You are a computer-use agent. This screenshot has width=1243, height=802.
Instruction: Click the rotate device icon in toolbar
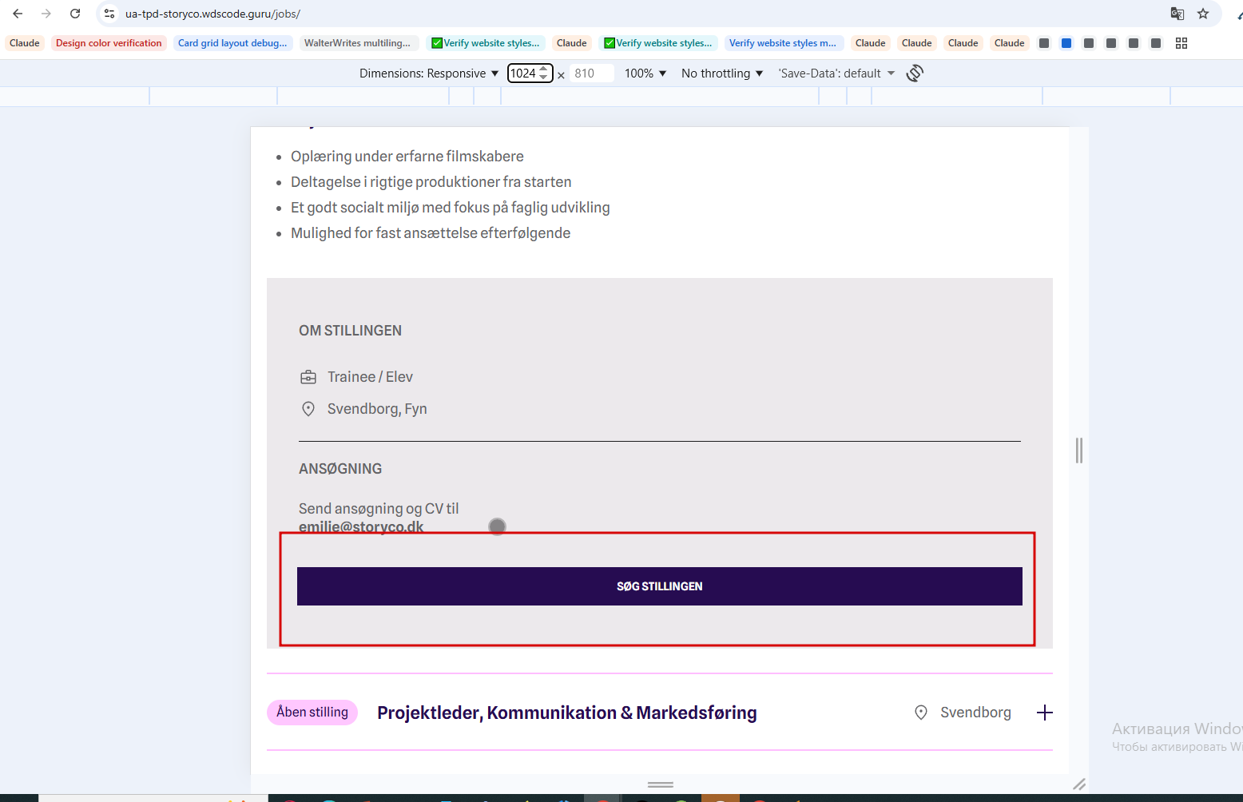pyautogui.click(x=915, y=73)
